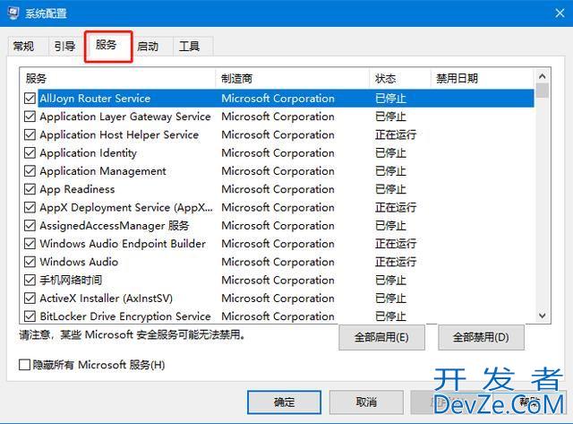The height and width of the screenshot is (424, 573).
Task: Switch to the 引导 tab
Action: (x=65, y=47)
